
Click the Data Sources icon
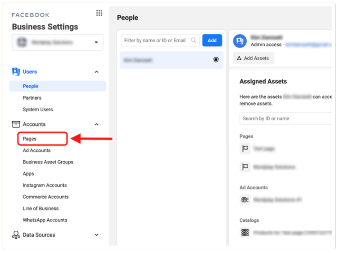16,235
